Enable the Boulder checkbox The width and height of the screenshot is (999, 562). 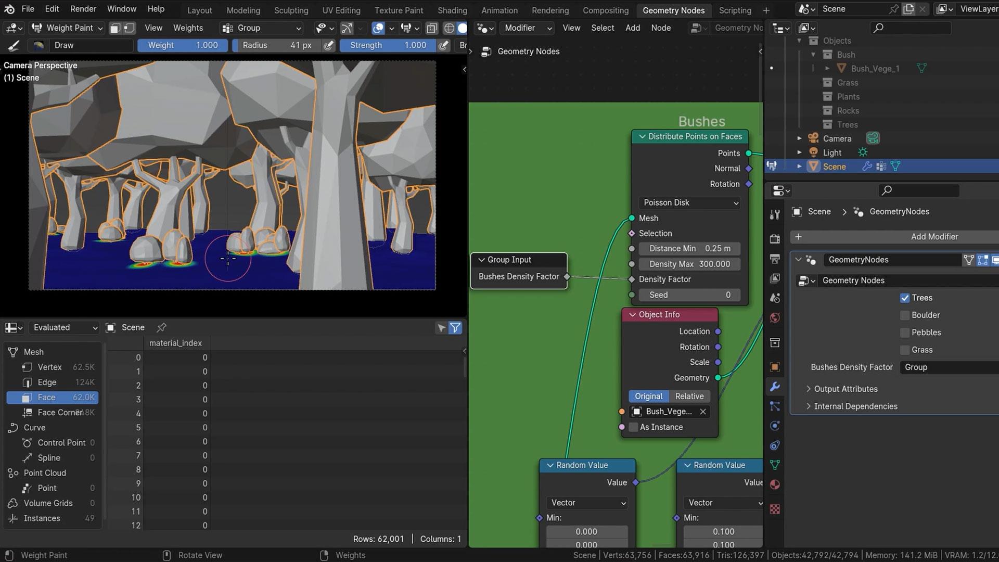coord(905,315)
